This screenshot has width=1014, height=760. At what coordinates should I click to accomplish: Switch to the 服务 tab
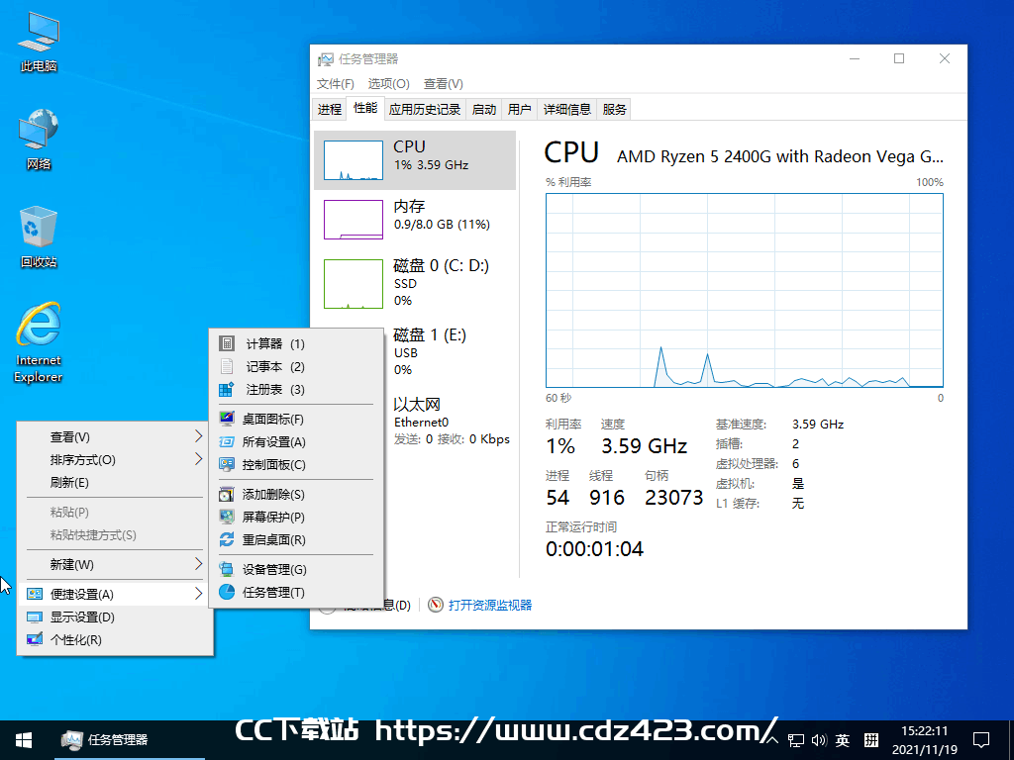coord(614,109)
